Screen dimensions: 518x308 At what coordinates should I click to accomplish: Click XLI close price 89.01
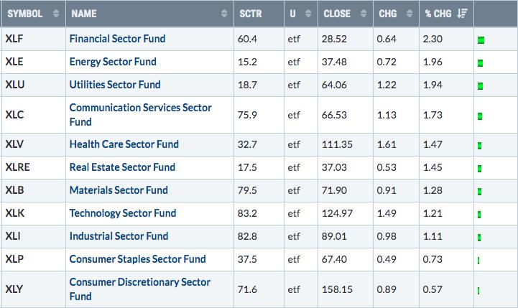pos(334,236)
